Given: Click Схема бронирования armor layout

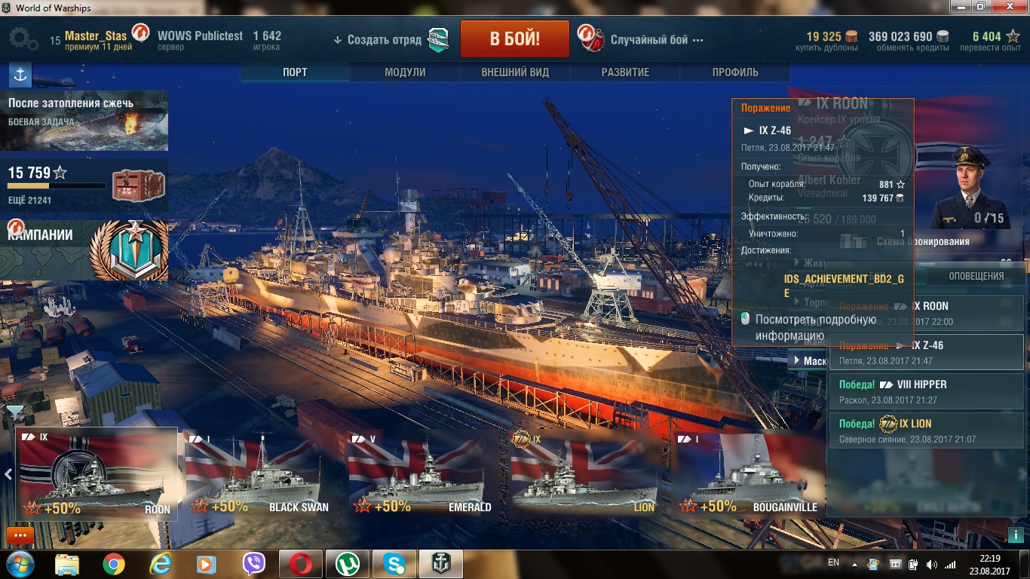Looking at the screenshot, I should 923,242.
